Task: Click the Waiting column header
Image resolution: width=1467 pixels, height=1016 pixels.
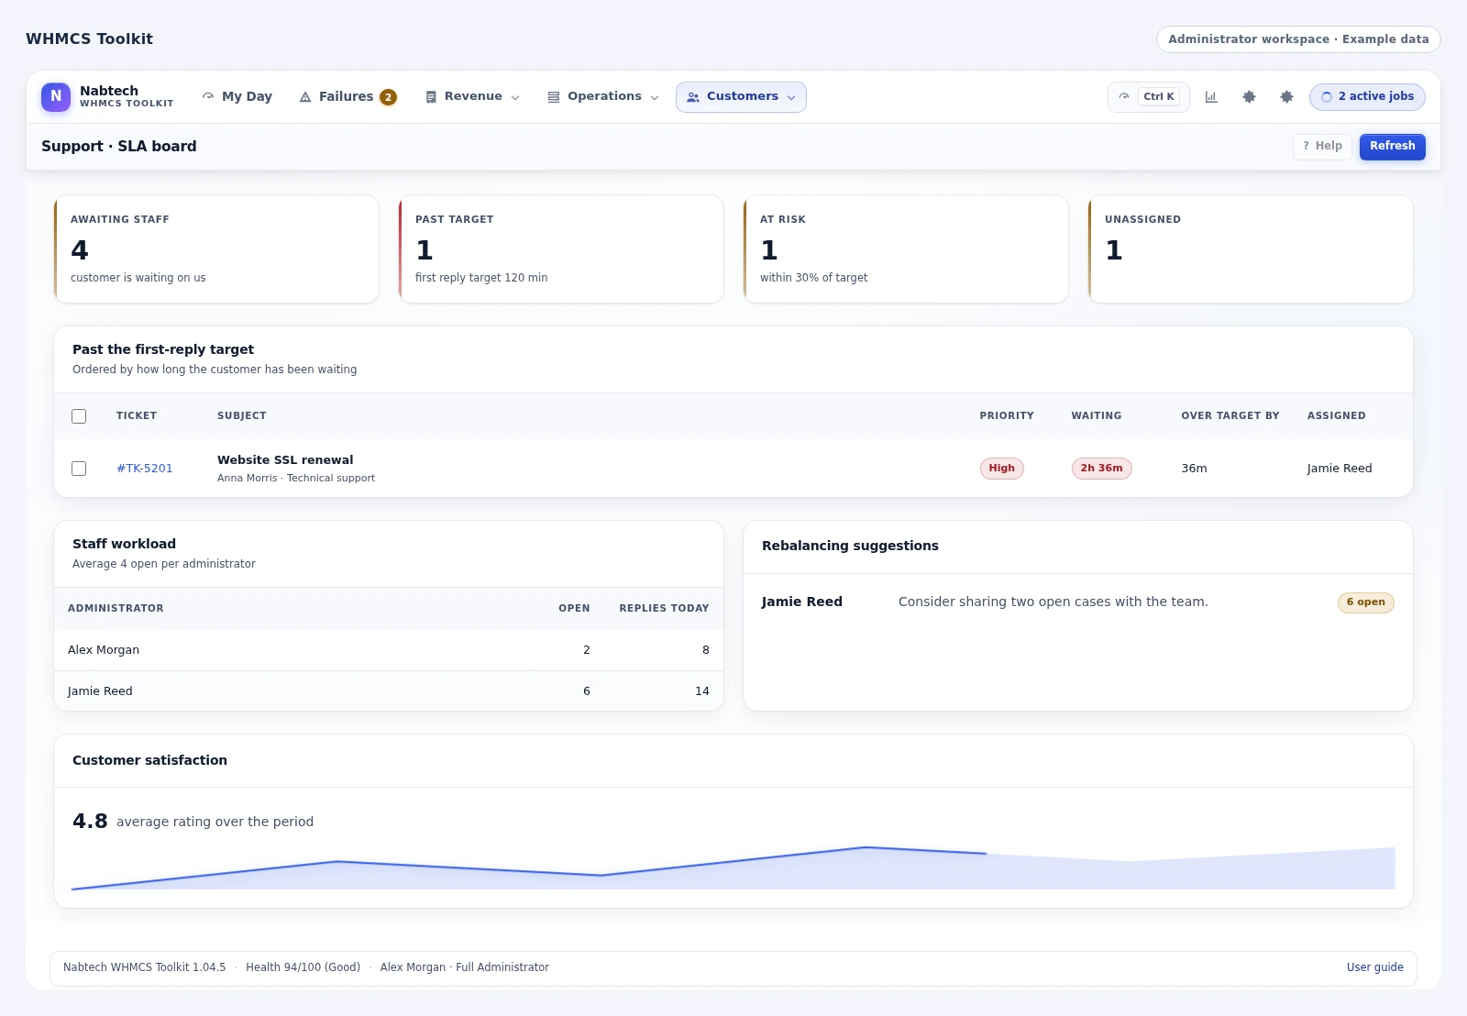Action: (1096, 416)
